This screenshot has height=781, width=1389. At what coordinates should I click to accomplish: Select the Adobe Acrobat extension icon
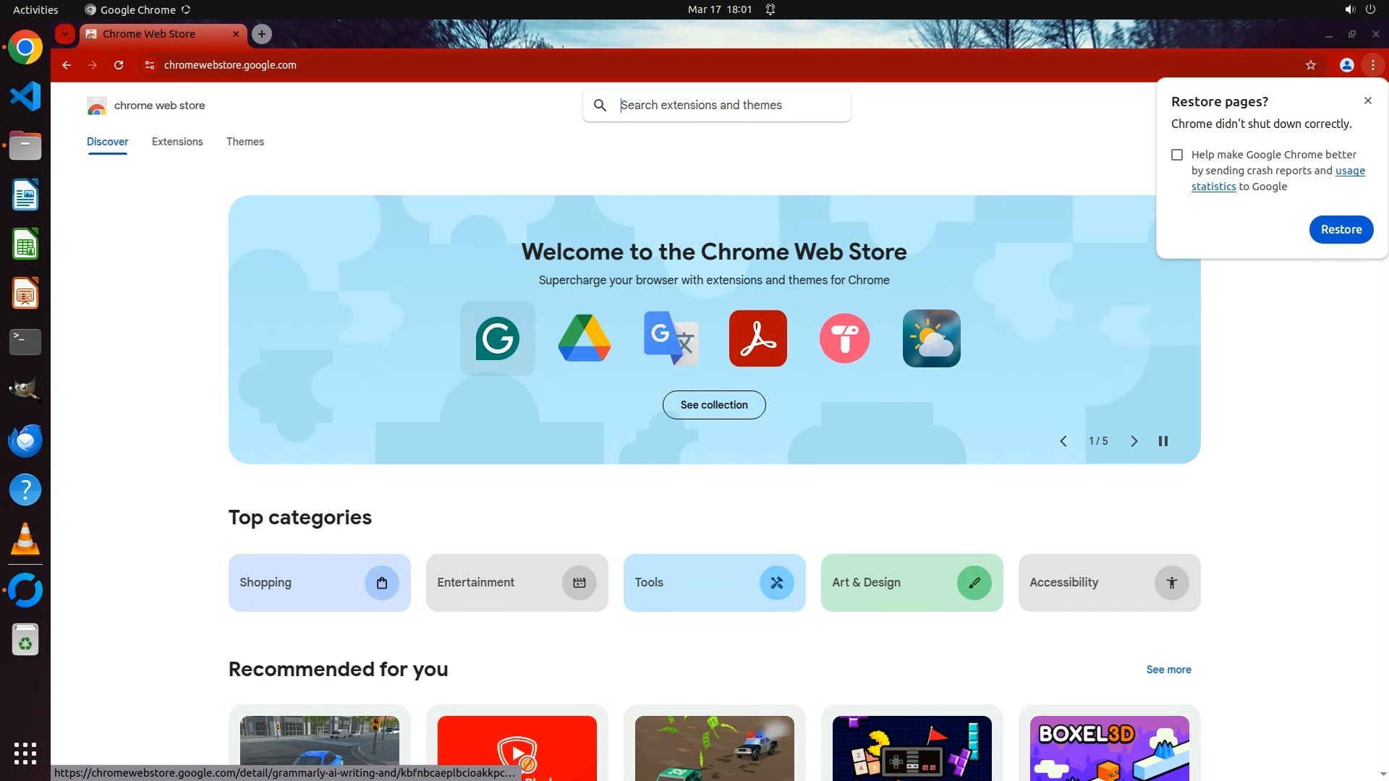pyautogui.click(x=757, y=338)
